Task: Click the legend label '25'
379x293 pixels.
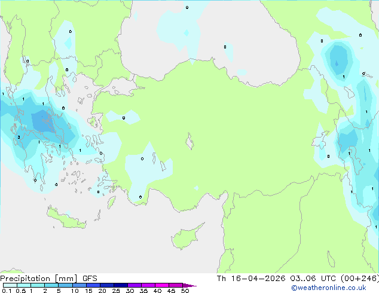Action: (116, 291)
